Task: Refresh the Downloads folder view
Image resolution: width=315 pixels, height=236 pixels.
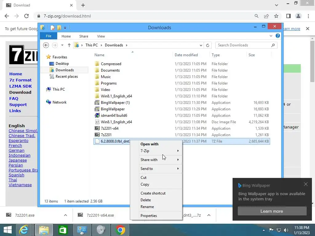Action: (208, 45)
